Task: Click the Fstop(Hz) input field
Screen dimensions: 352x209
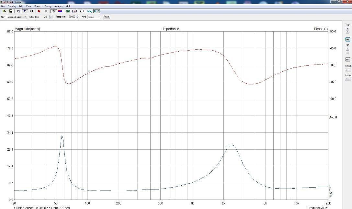Action: 71,17
